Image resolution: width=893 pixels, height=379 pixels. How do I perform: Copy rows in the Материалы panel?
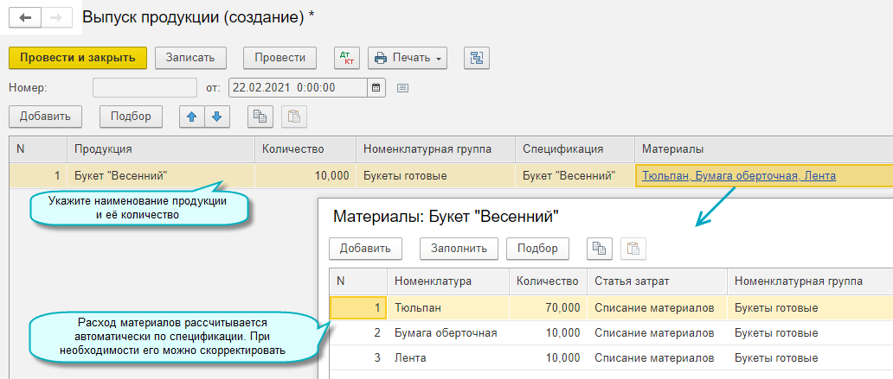(x=599, y=249)
